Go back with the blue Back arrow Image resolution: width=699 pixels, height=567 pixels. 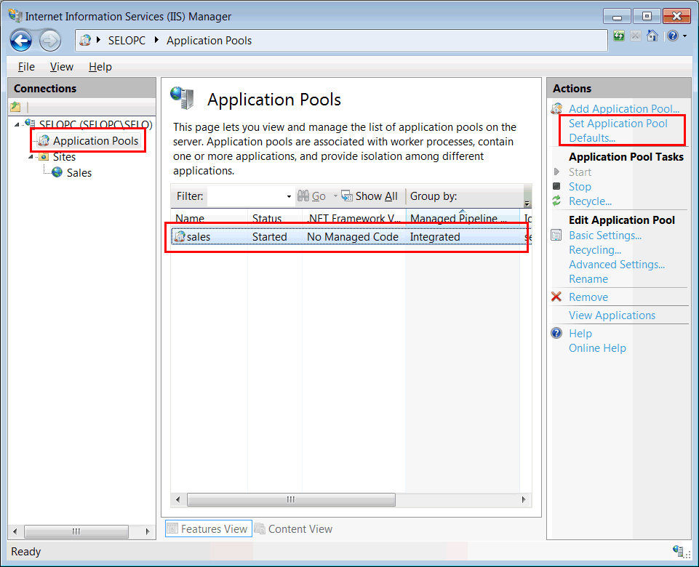[x=21, y=41]
